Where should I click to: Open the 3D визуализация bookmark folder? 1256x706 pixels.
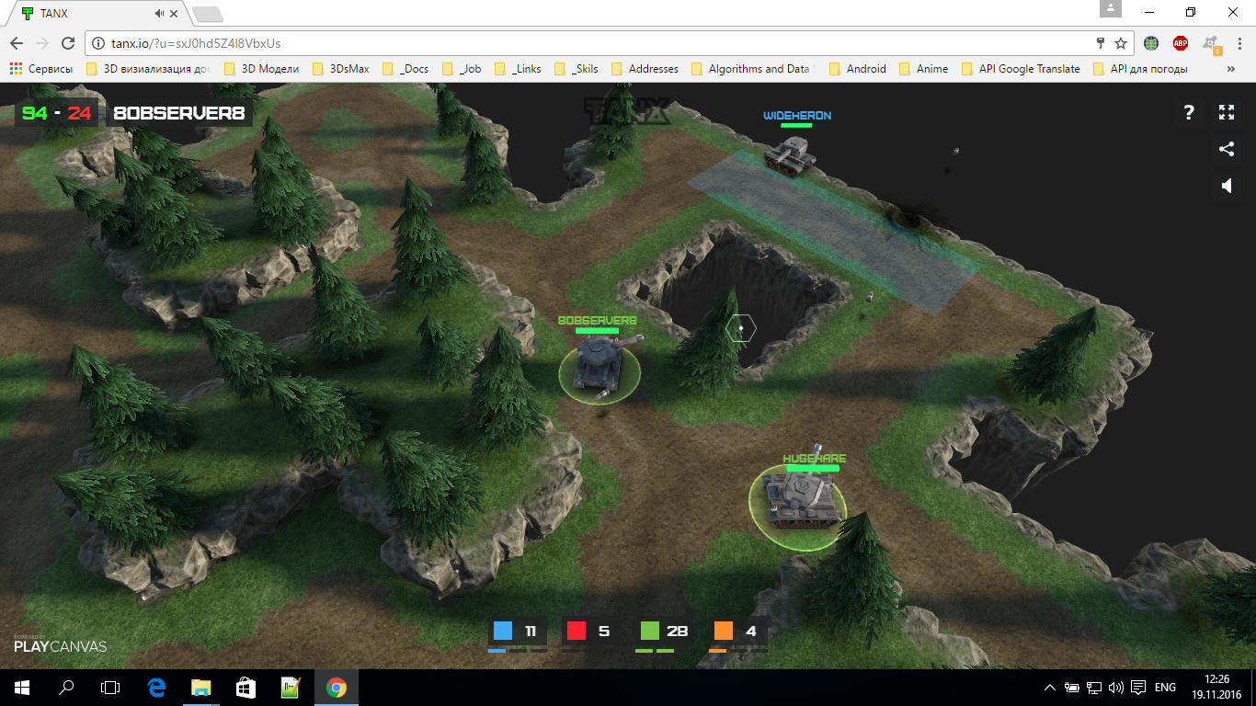click(147, 69)
